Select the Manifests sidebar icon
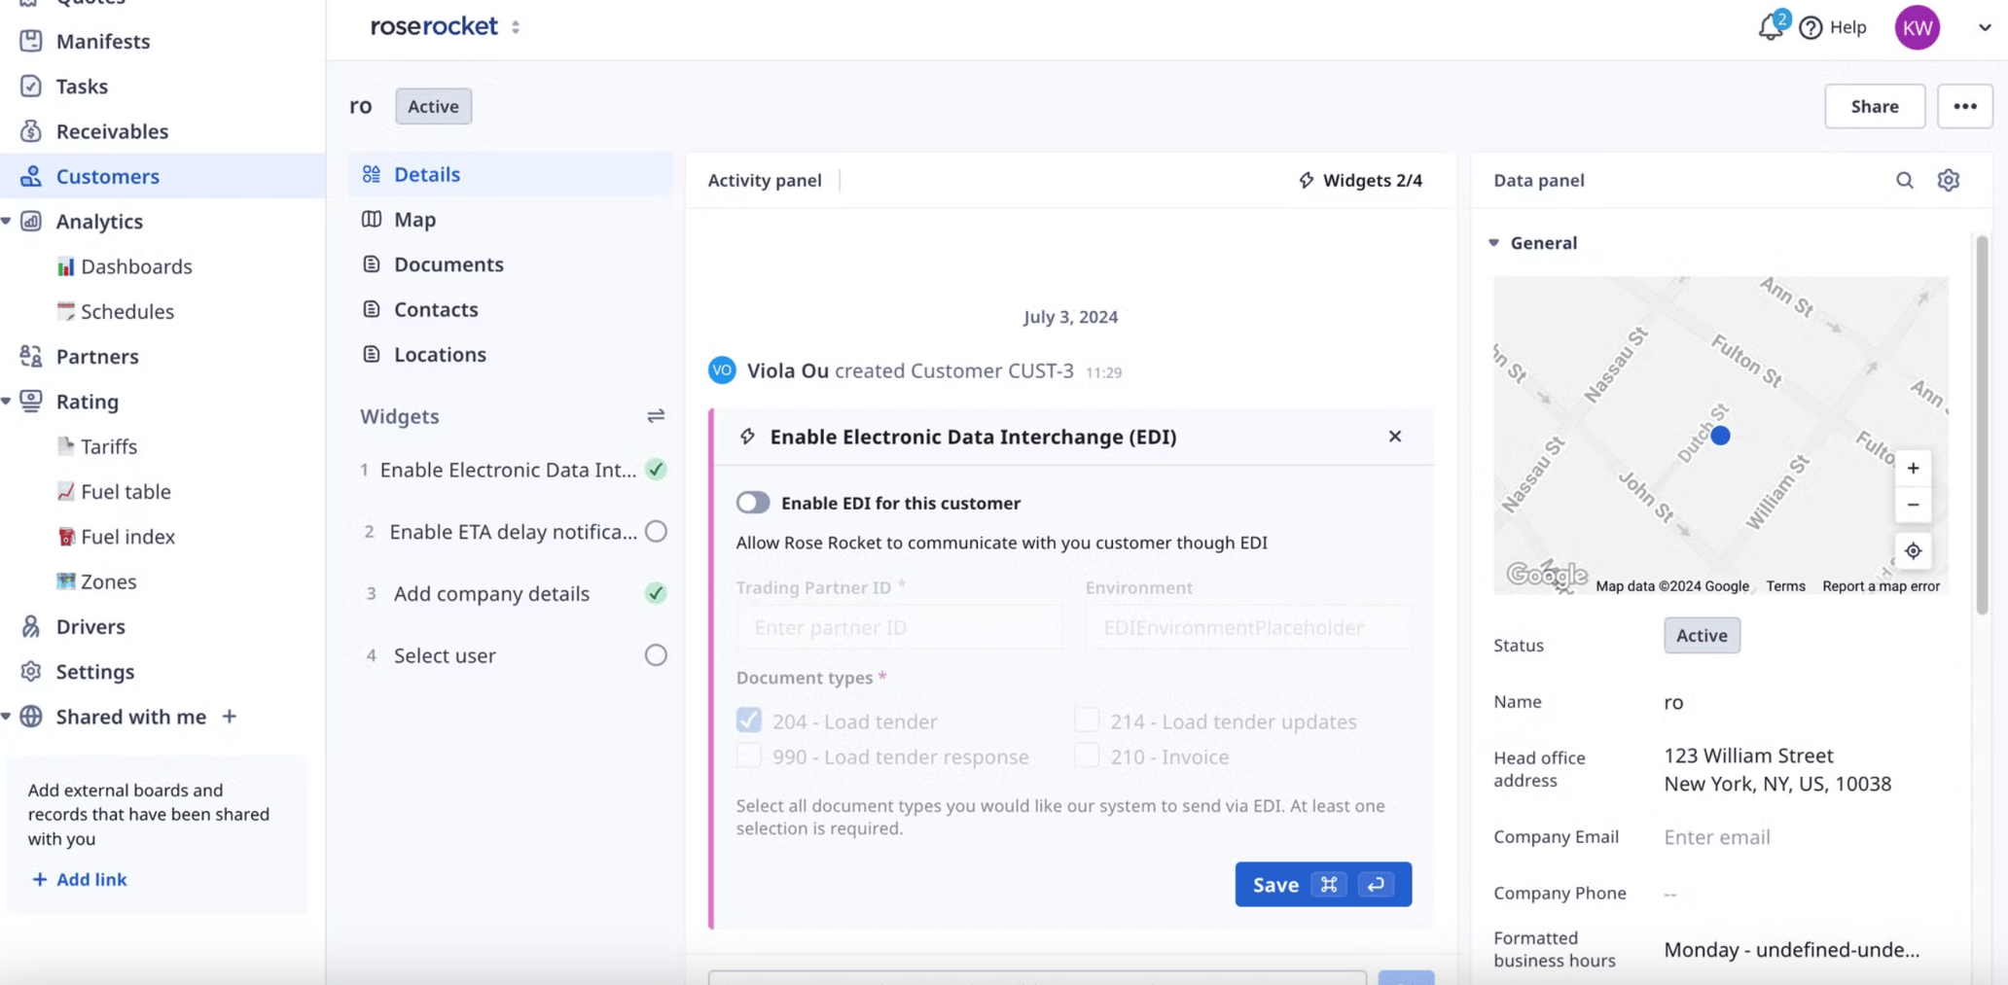Viewport: 2008px width, 985px height. point(32,41)
